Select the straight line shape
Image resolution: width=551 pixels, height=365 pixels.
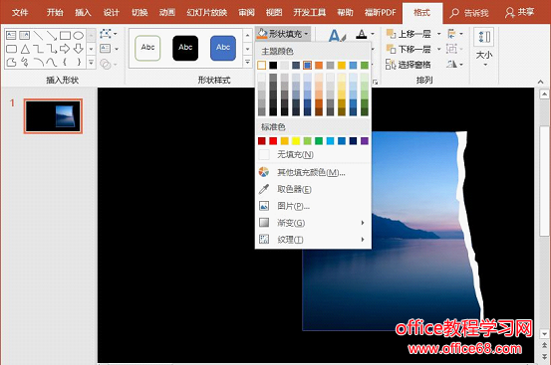tap(38, 35)
